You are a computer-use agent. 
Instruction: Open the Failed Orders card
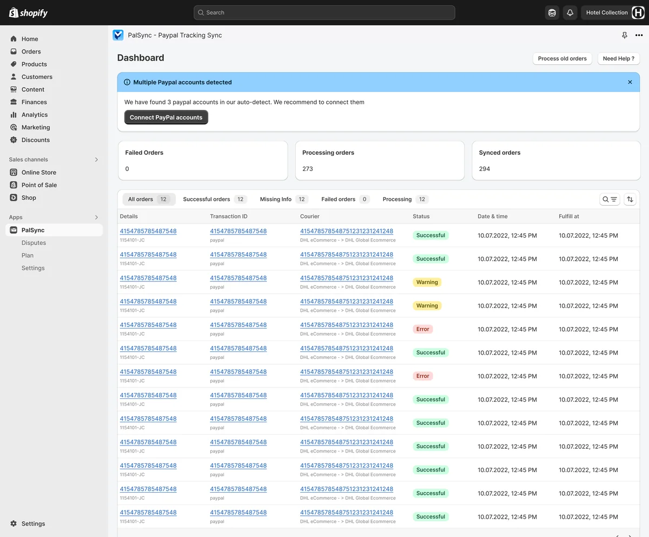203,161
